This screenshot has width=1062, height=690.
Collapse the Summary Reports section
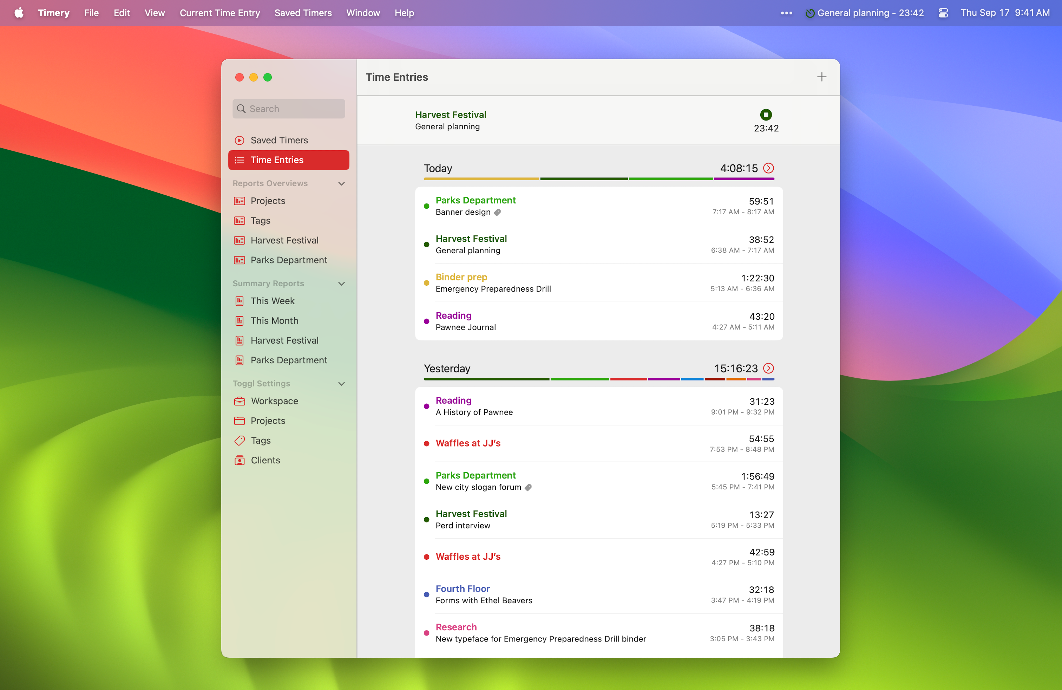(x=341, y=284)
